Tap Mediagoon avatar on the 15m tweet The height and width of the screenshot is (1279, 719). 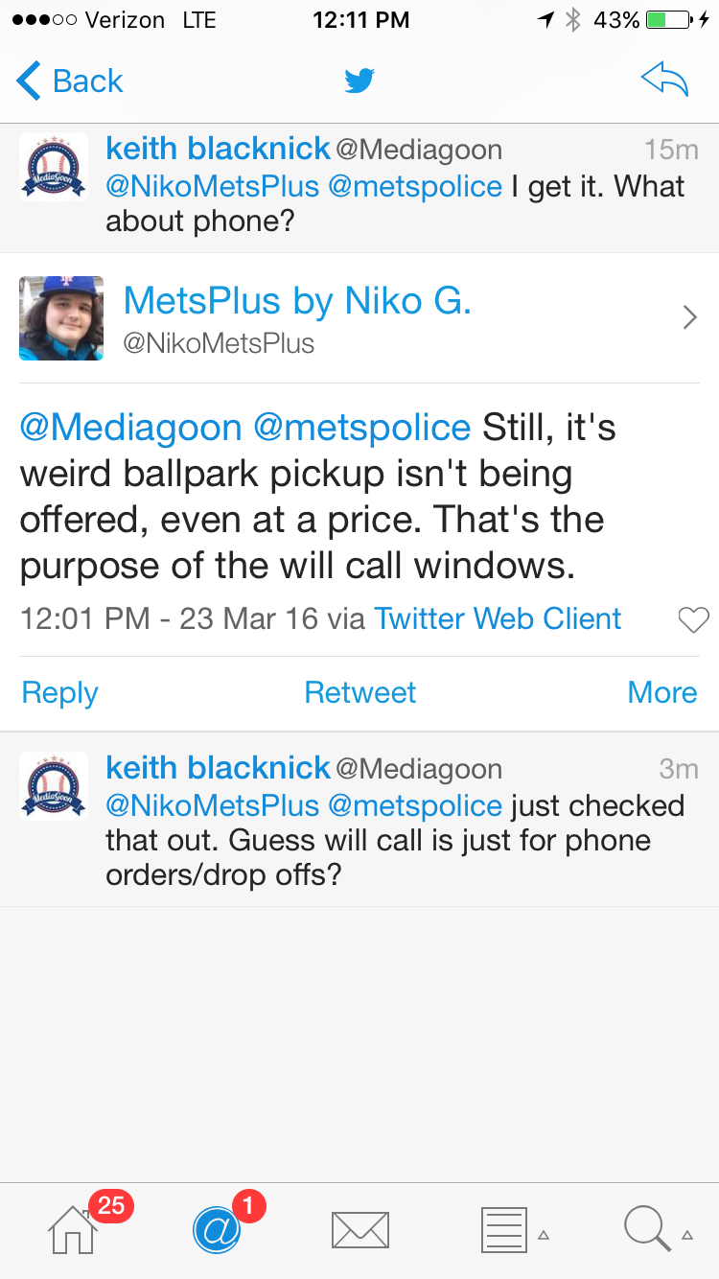coord(55,167)
